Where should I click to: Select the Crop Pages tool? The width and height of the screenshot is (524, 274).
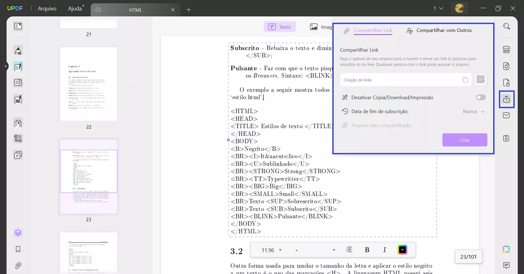click(17, 138)
